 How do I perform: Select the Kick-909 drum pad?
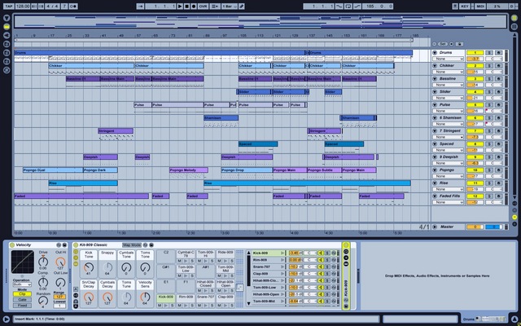point(166,297)
